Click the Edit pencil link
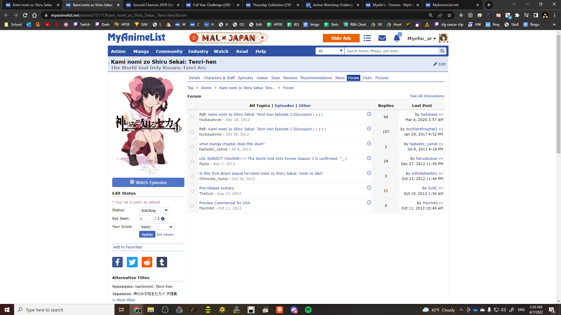Screen dimensions: 561x315 point(439,64)
